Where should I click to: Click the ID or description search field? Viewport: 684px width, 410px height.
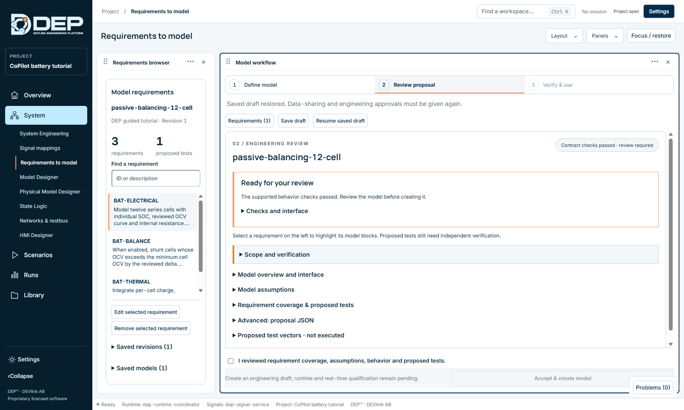[x=156, y=179]
